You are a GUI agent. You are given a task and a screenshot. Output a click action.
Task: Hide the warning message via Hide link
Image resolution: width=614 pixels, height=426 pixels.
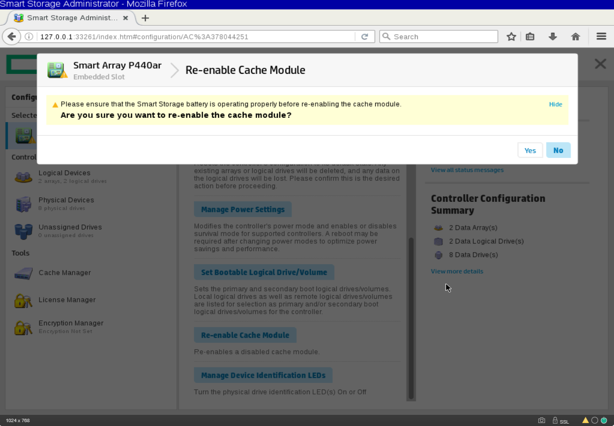coord(555,104)
